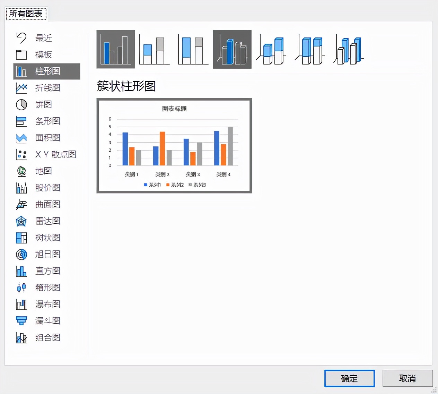438x394 pixels.
Task: Open the 股价图 (Stock chart) category
Action: (x=48, y=188)
